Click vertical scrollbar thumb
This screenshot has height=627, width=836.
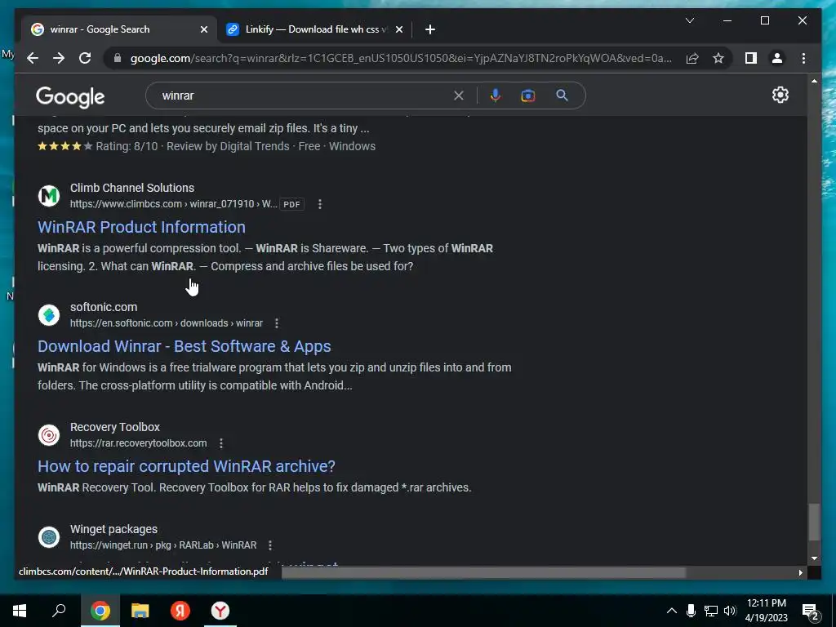(814, 522)
